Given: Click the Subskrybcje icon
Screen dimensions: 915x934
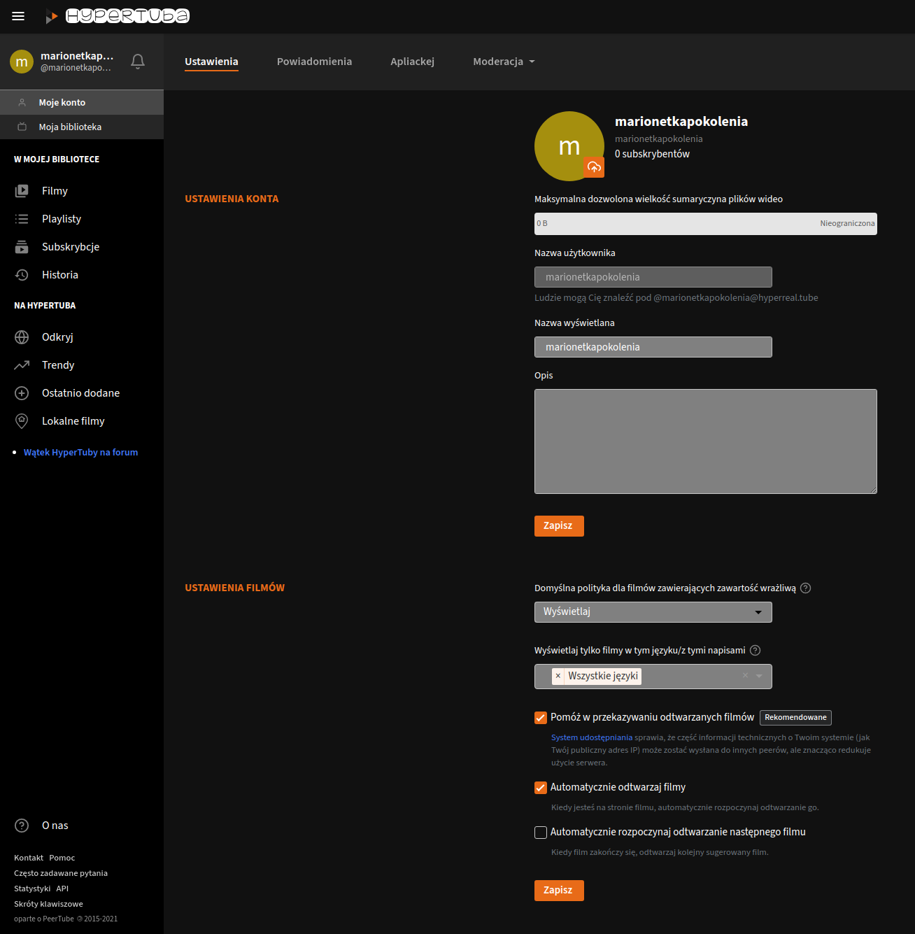Looking at the screenshot, I should [22, 247].
